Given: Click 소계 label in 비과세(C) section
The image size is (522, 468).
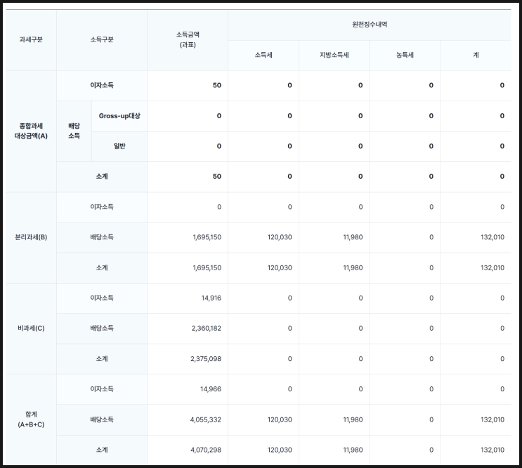Looking at the screenshot, I should click(102, 359).
